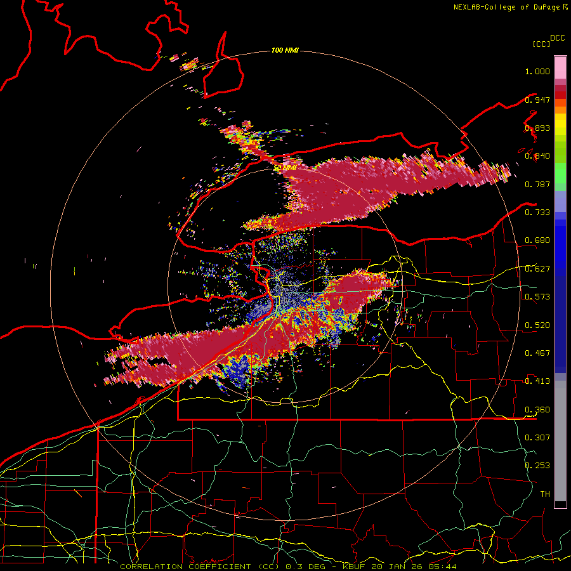Click the 50 NMI range ring label

[285, 168]
